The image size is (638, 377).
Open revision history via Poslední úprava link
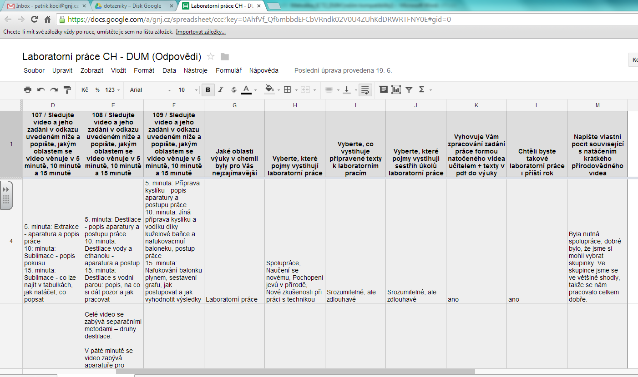click(x=343, y=70)
